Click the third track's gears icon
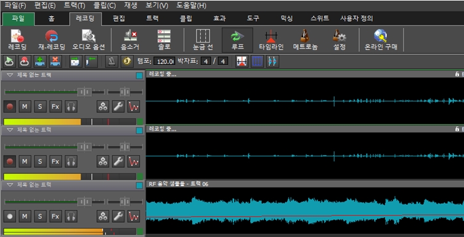The height and width of the screenshot is (237, 464). [x=103, y=217]
